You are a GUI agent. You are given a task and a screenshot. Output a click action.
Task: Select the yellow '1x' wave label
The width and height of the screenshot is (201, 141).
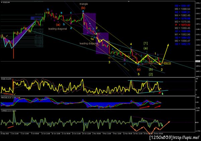(x=92, y=39)
